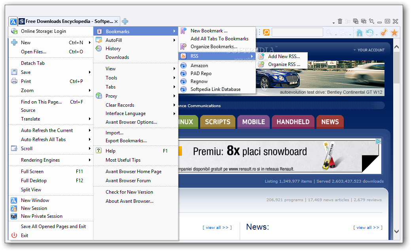411x251 pixels.
Task: Click the orange search engine icon
Action: point(266,32)
